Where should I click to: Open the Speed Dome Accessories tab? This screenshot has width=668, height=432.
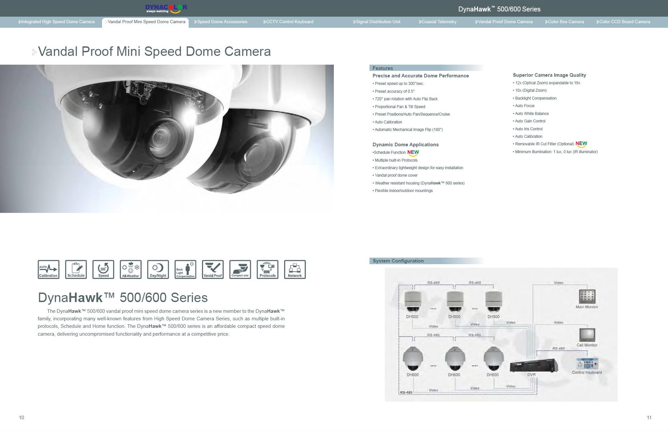(221, 22)
